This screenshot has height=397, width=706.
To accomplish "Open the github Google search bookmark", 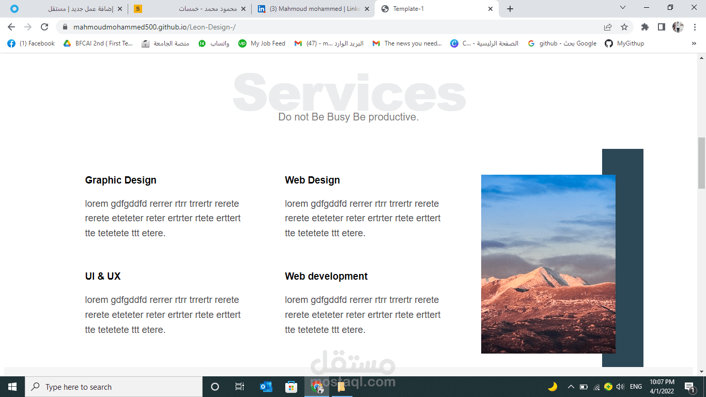I will tap(562, 43).
